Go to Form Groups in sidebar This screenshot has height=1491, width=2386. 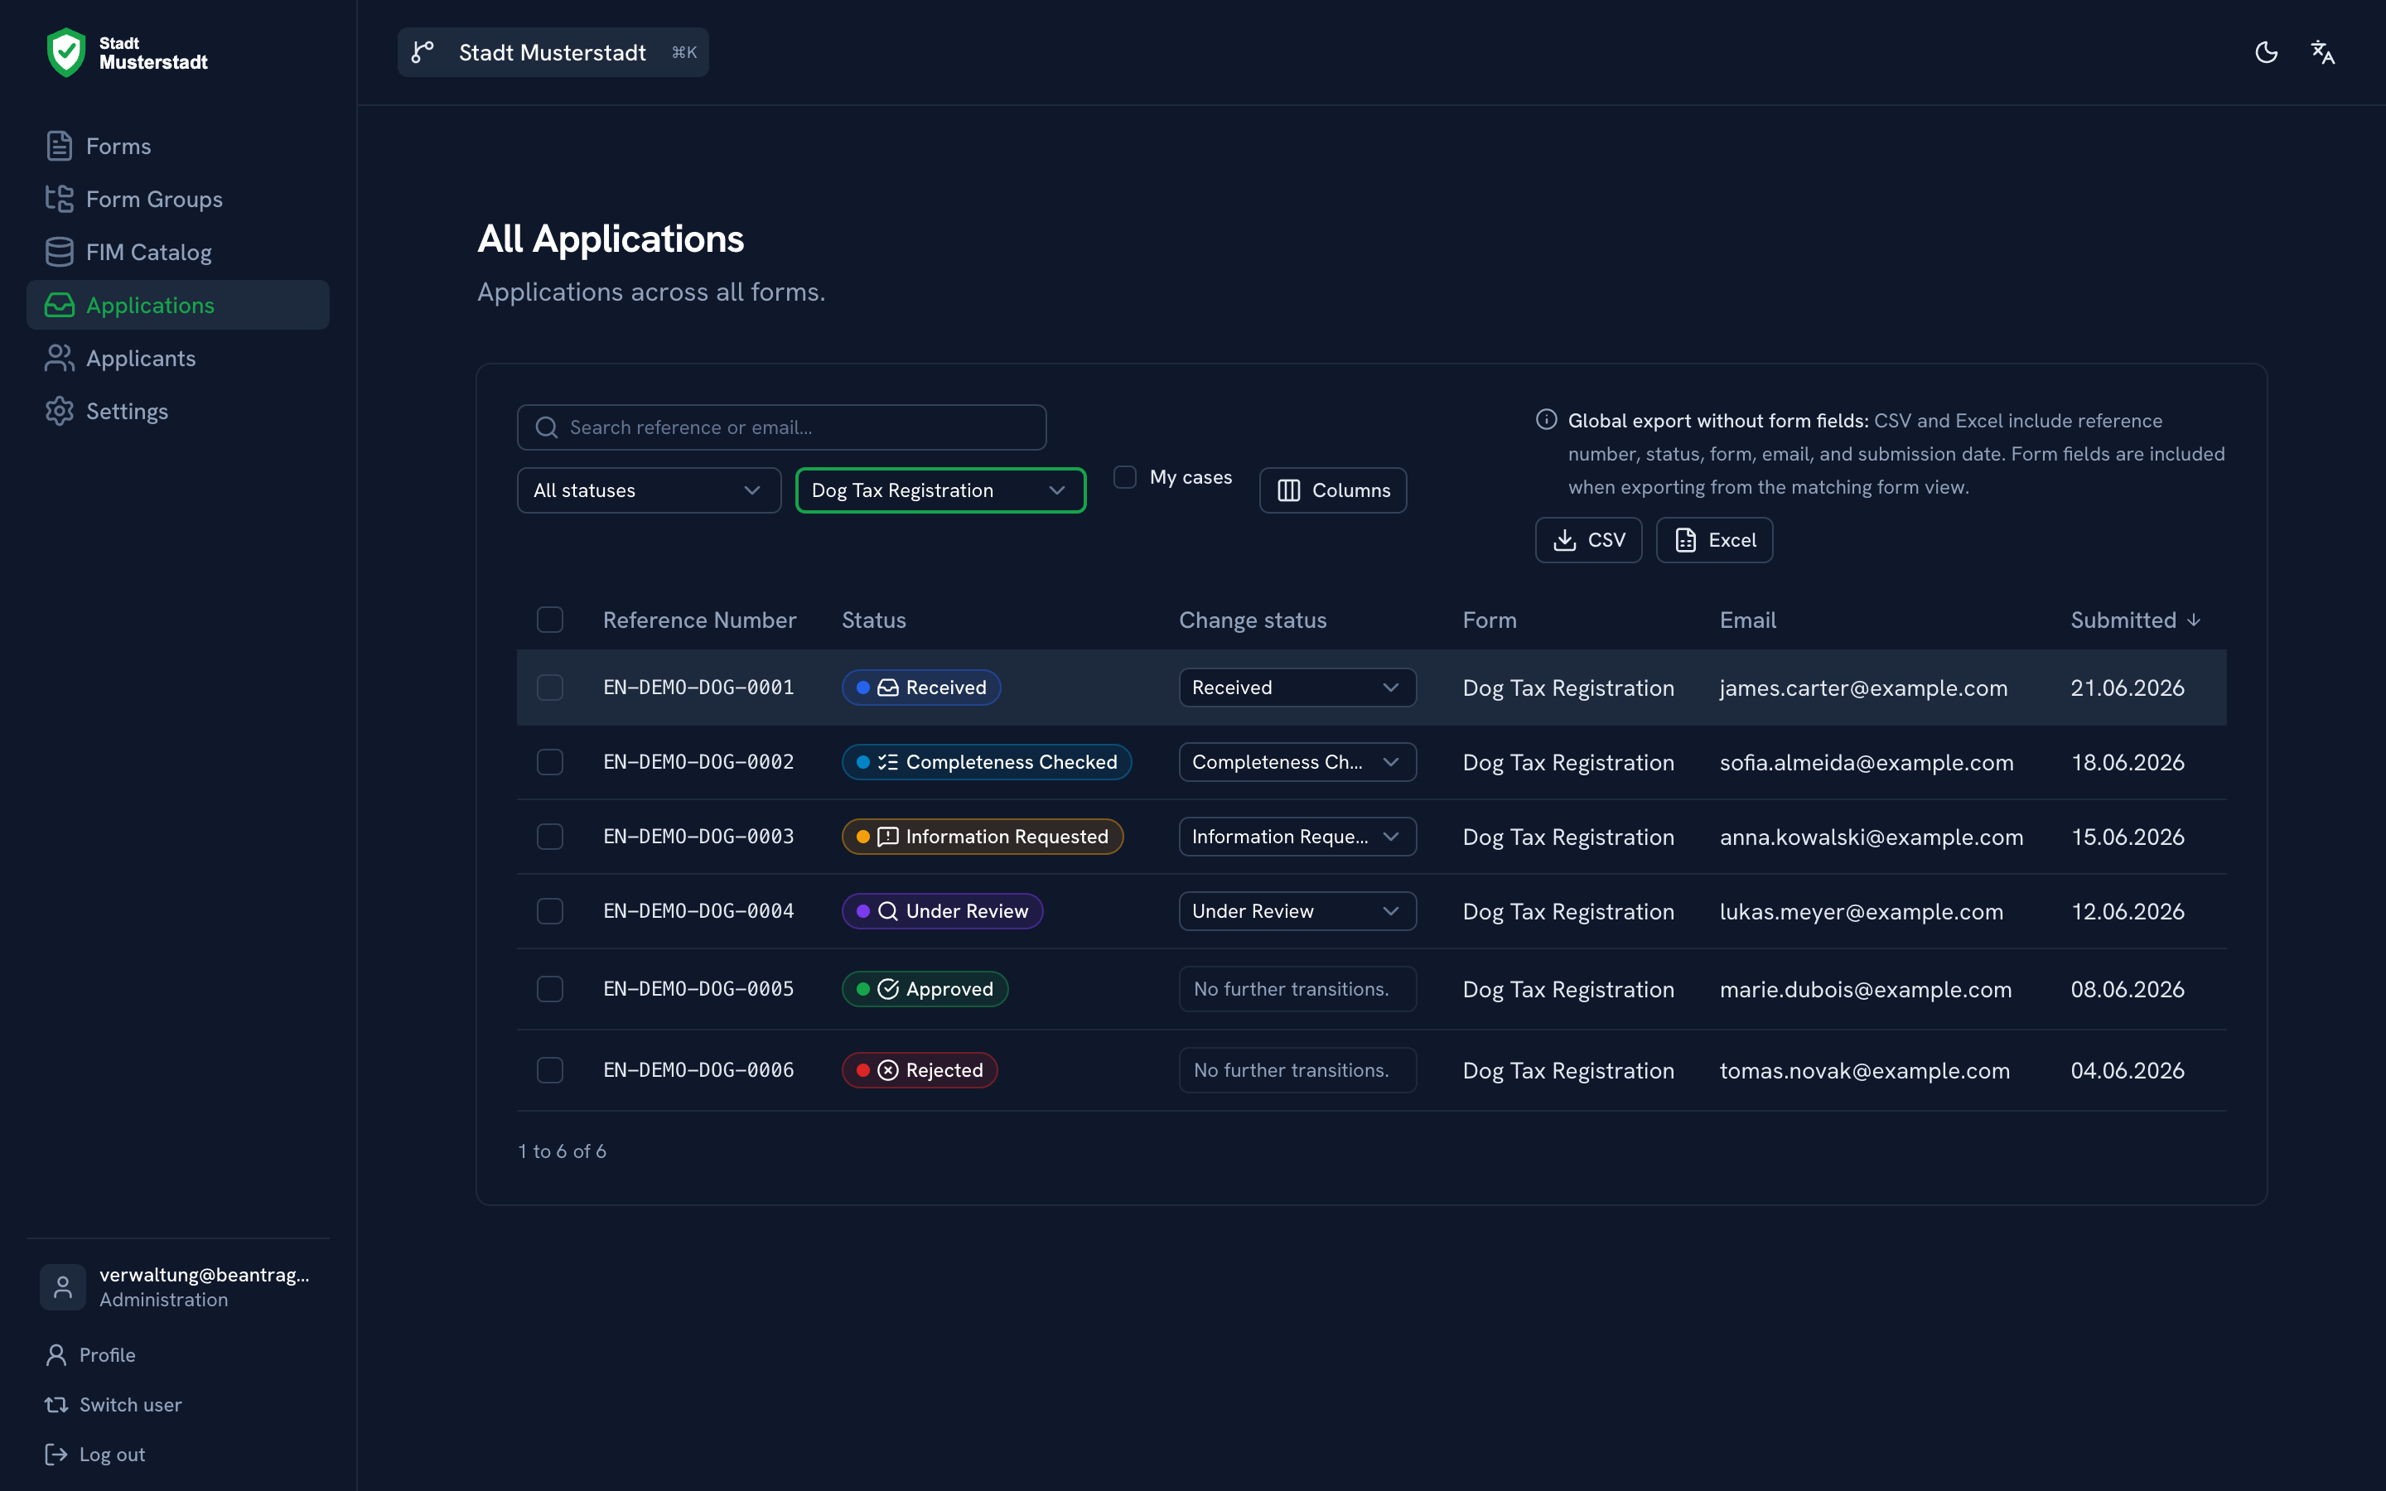pos(177,199)
